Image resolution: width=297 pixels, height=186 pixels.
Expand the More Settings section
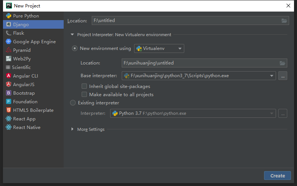point(72,129)
